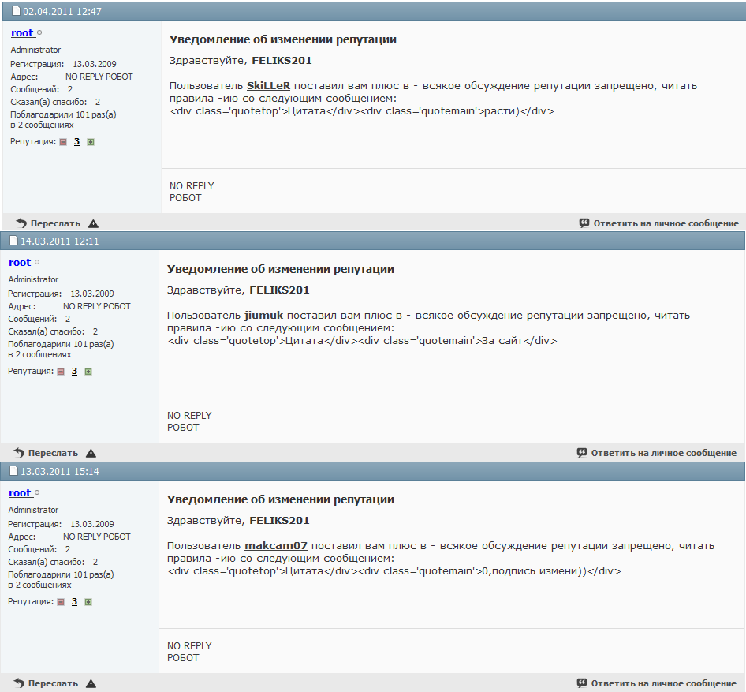746x692 pixels.
Task: Click Переслать under the 02.04.2011 message
Action: tap(55, 223)
